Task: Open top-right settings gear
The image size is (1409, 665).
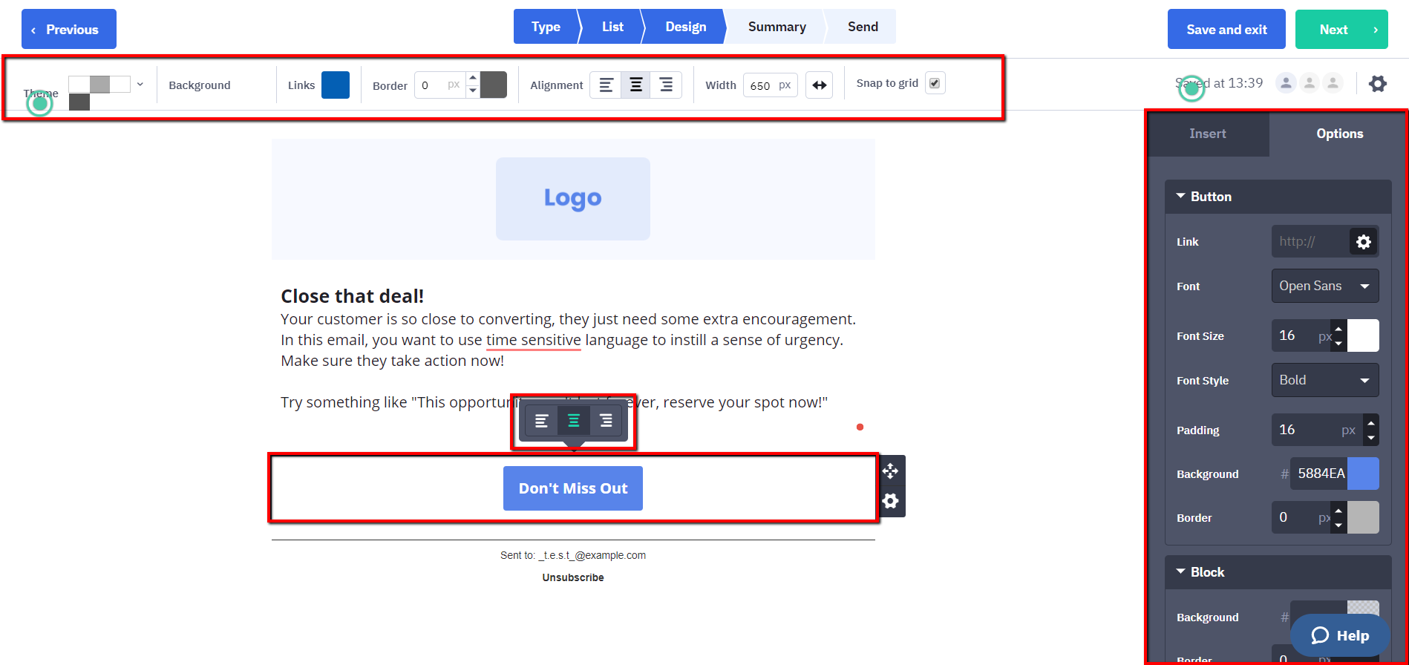Action: coord(1378,83)
